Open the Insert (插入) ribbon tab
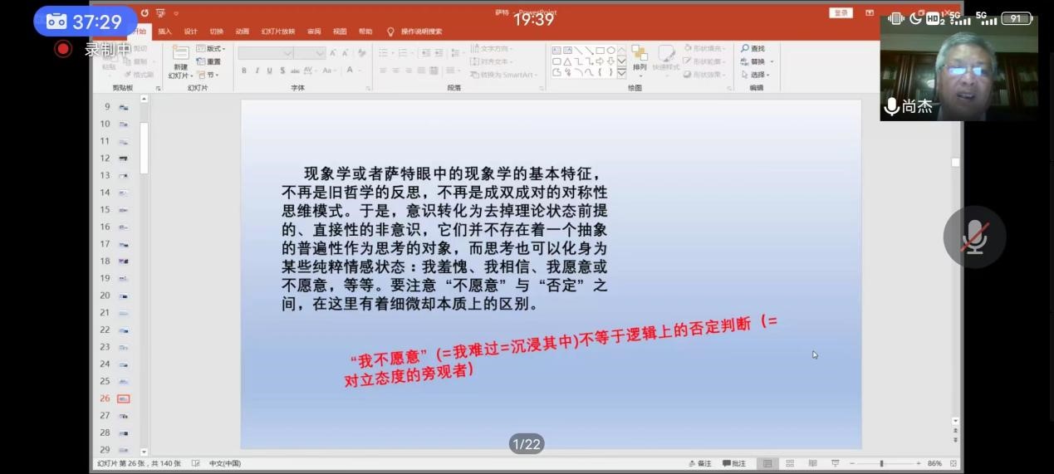The height and width of the screenshot is (474, 1054). pos(164,32)
